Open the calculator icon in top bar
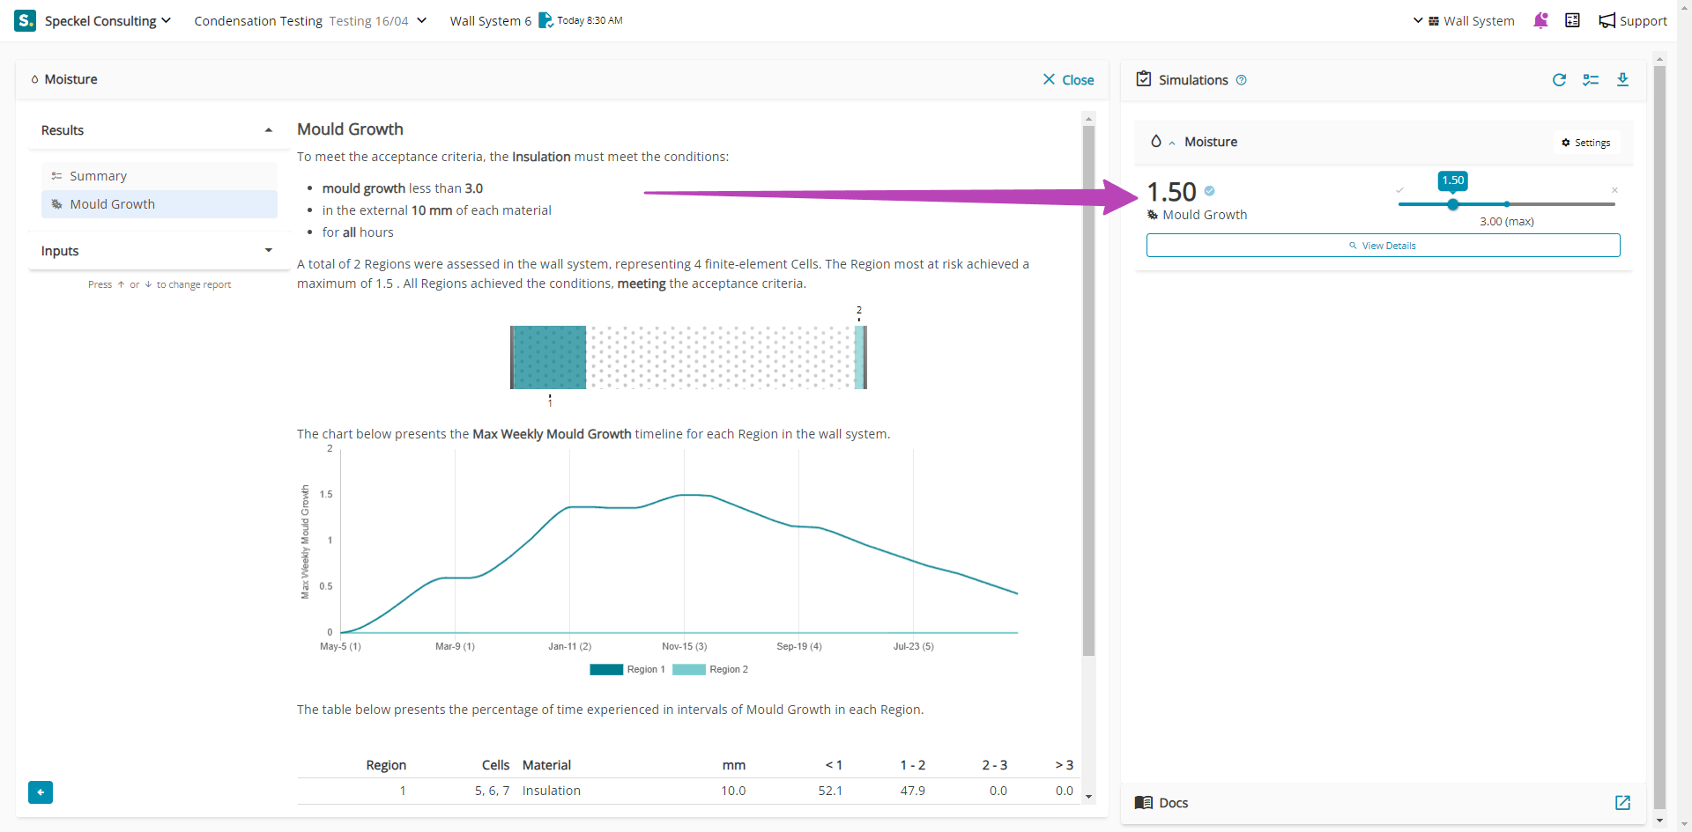The image size is (1692, 832). (1572, 20)
